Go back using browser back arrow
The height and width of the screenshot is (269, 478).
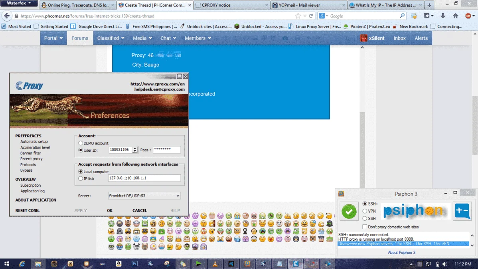pos(7,16)
